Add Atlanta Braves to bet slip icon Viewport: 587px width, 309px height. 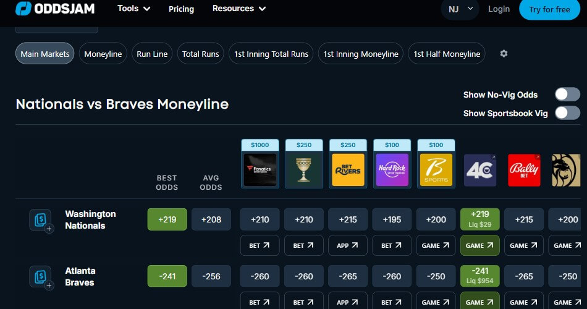[41, 277]
